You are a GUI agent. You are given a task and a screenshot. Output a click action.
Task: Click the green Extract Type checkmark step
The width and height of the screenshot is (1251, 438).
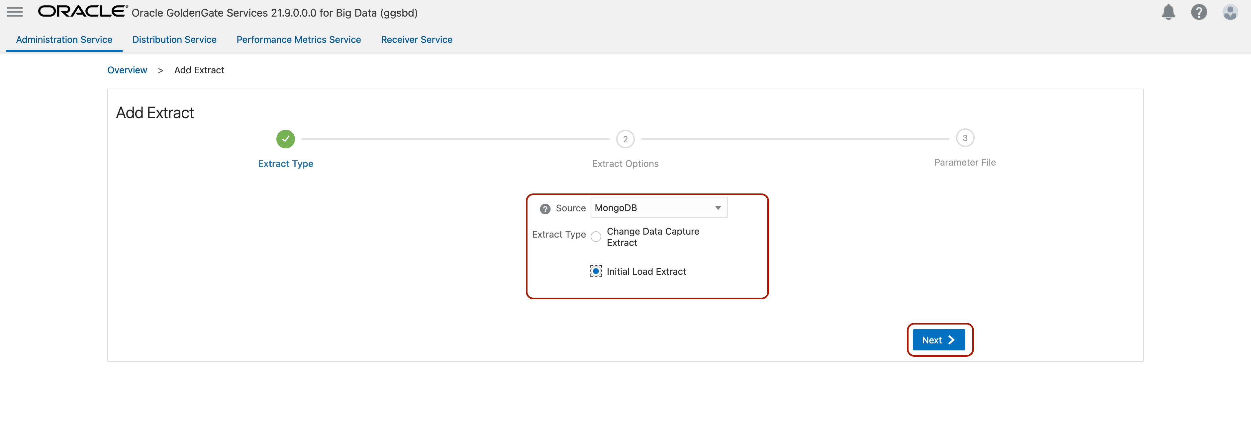tap(286, 139)
